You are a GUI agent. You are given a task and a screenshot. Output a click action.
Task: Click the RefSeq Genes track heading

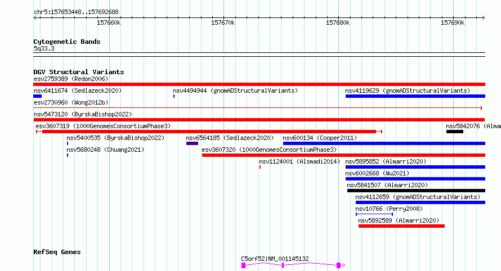57,252
